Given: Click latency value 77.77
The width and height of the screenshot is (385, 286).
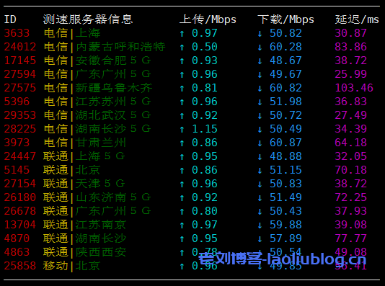Looking at the screenshot, I should [x=351, y=238].
